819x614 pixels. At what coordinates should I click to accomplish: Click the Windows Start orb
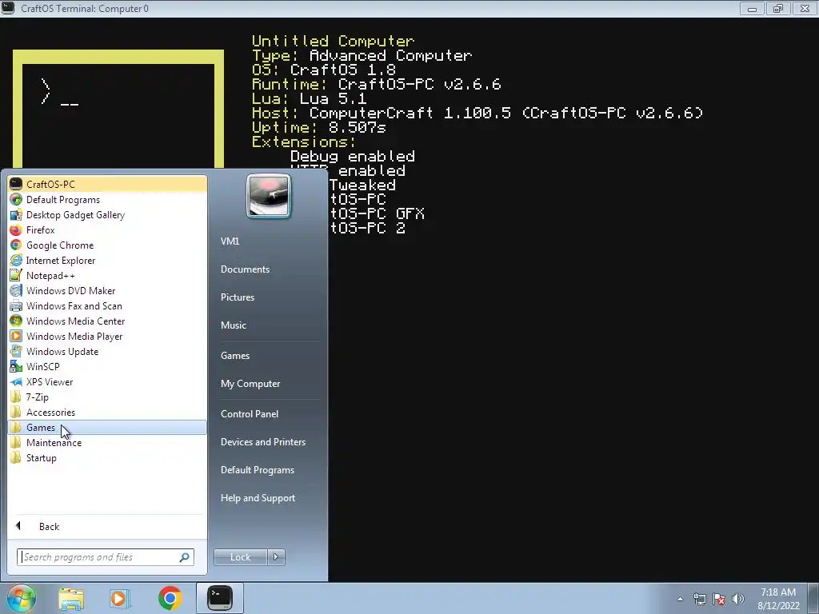pos(21,598)
